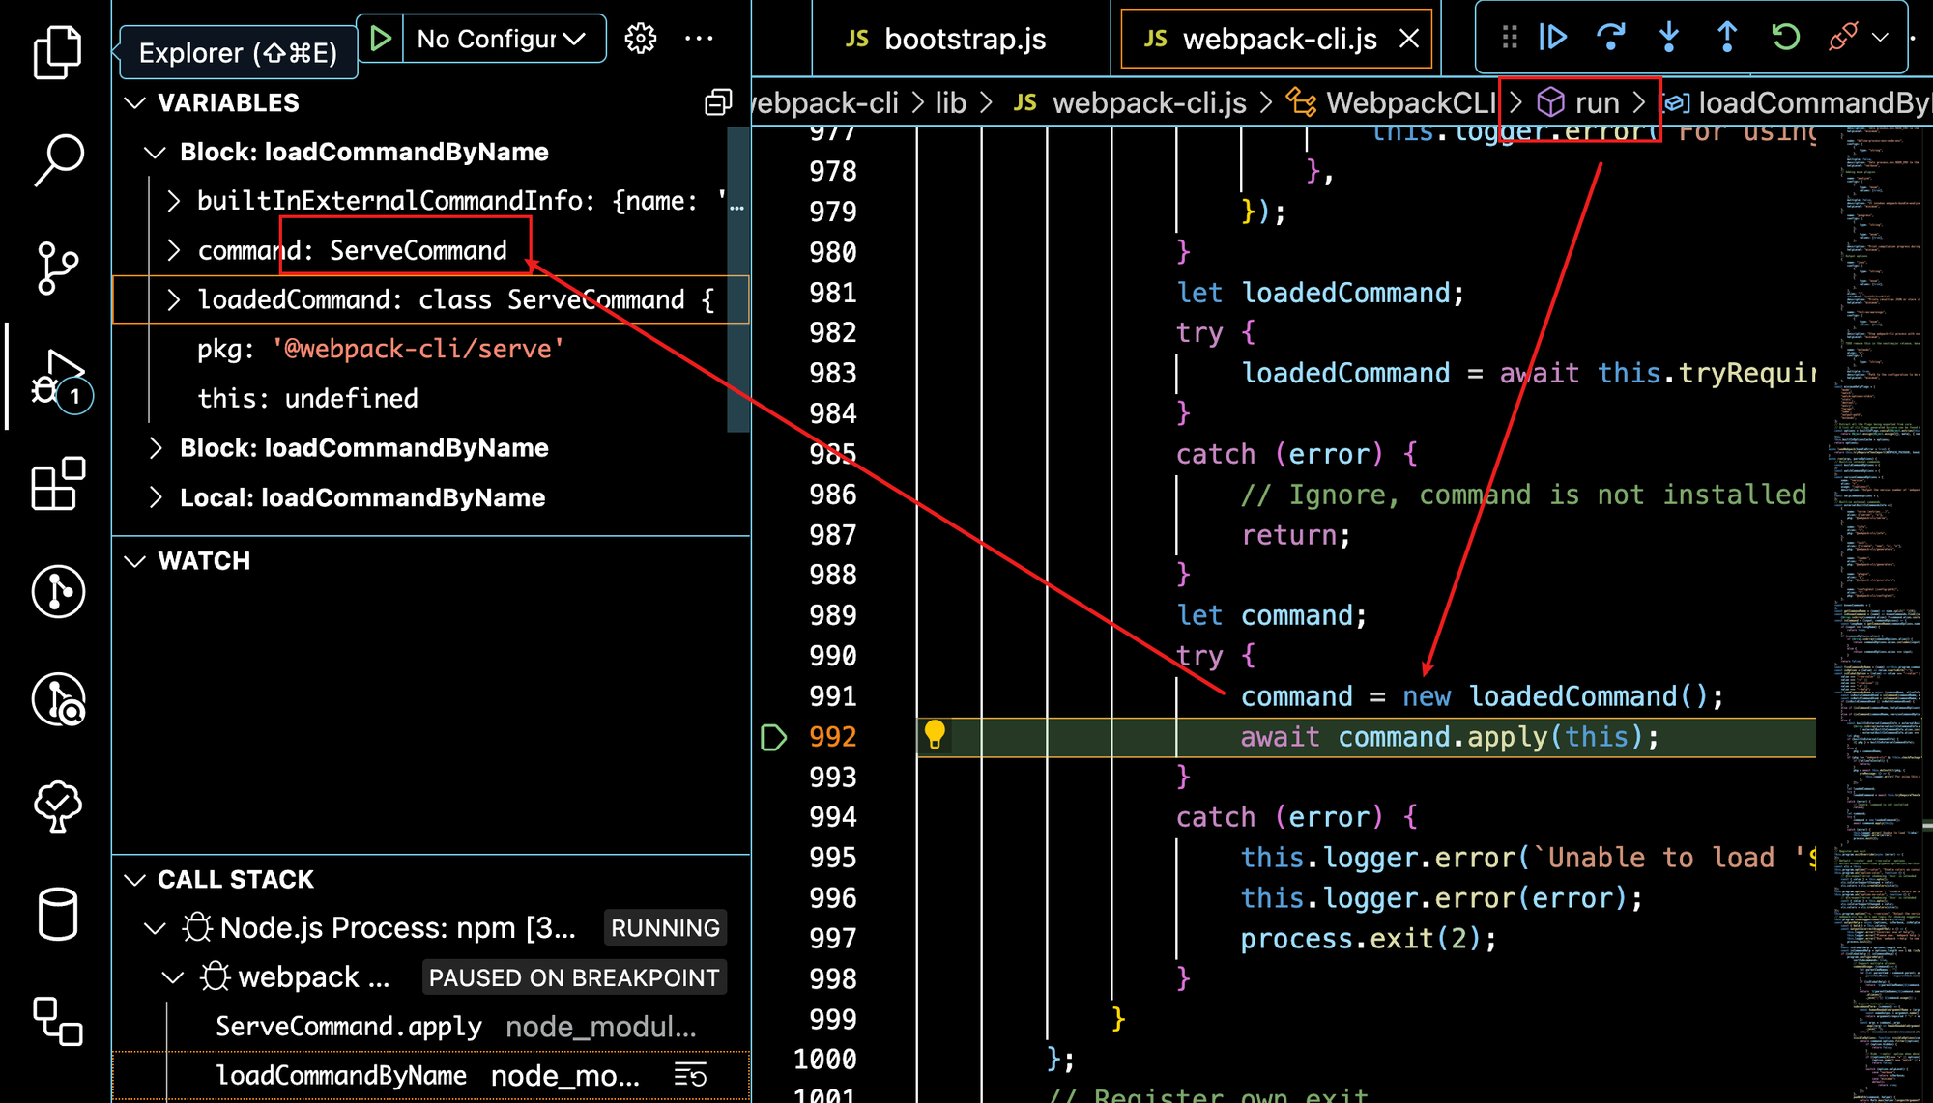Click Step Out debug arrow
Screen dimensions: 1933x1103
click(1727, 38)
